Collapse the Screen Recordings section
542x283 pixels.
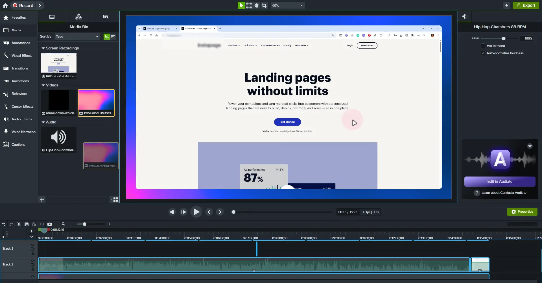click(43, 48)
